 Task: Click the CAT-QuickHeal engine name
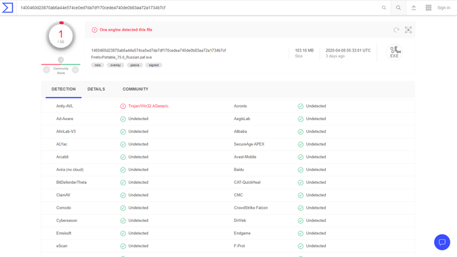point(247,183)
